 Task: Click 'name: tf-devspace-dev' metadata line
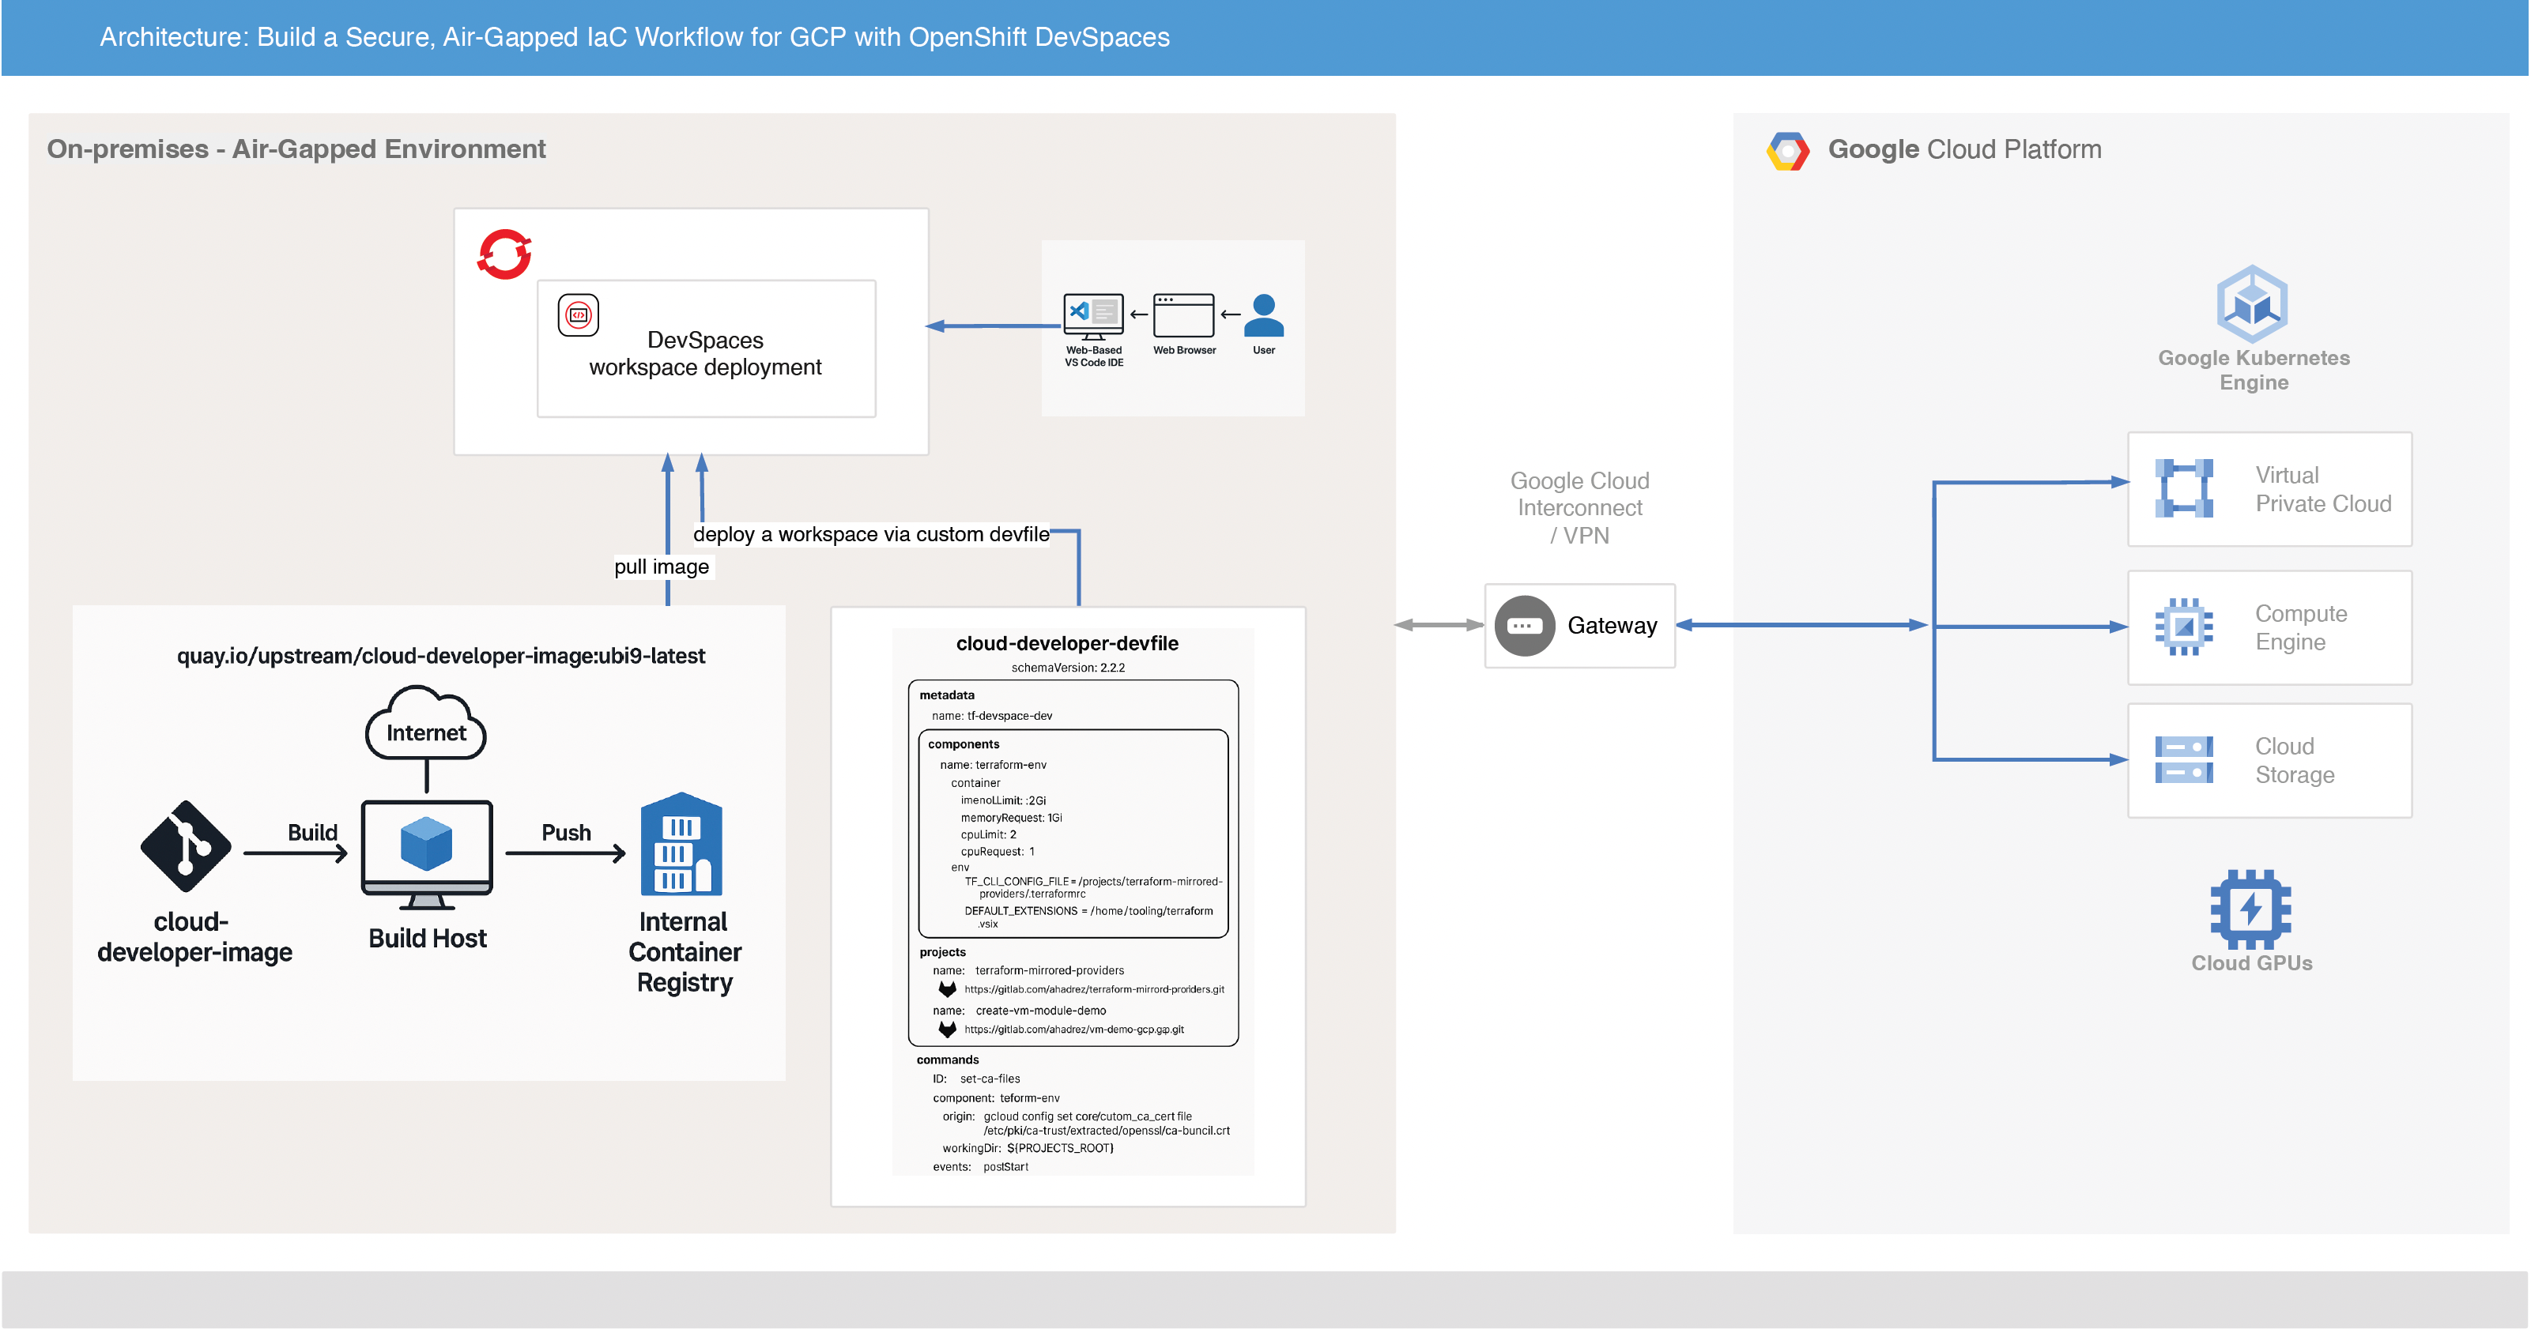click(992, 716)
